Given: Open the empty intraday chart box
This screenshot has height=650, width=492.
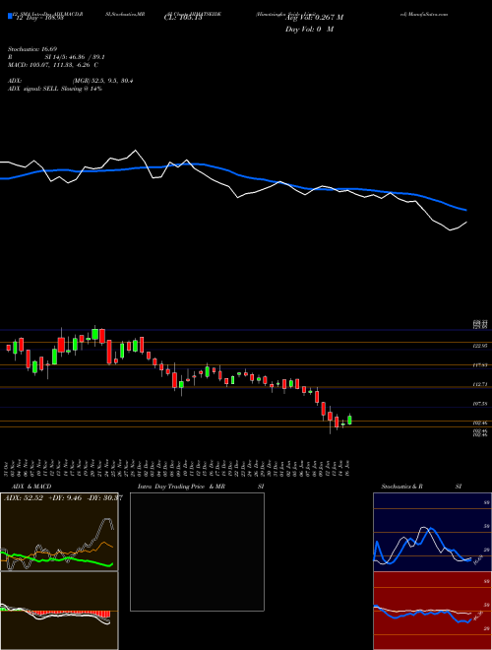Looking at the screenshot, I should [197, 552].
